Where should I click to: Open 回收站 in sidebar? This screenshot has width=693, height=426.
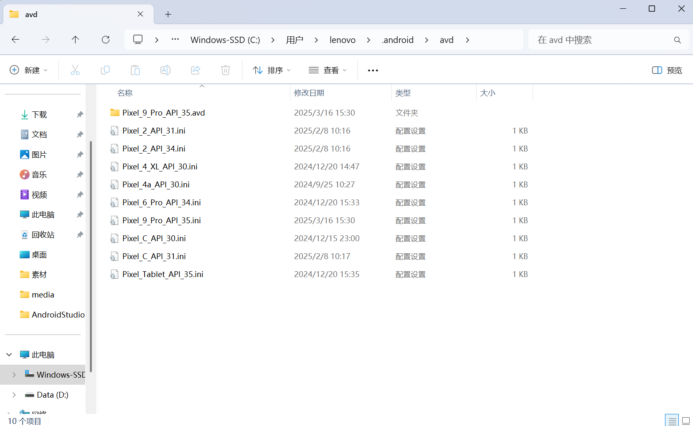[43, 235]
